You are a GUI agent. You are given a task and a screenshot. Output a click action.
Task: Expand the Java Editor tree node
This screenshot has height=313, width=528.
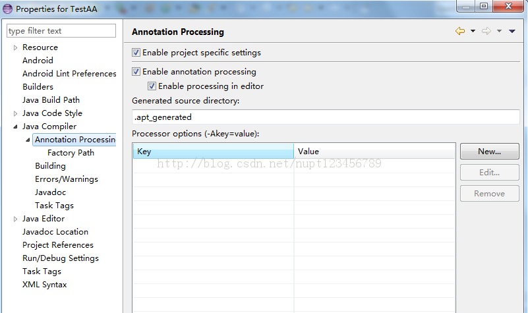pos(15,219)
